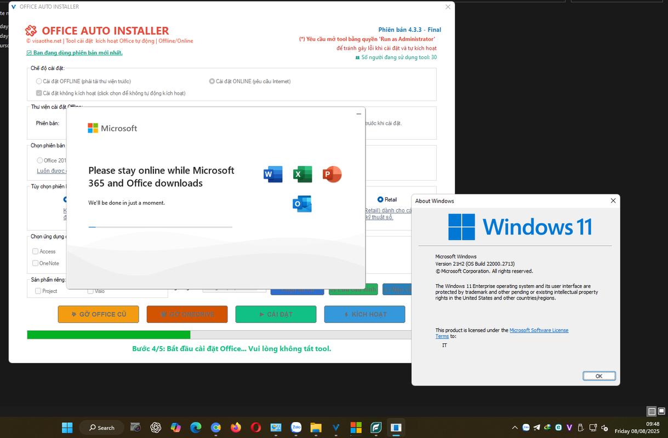Open Cốc Cốc browser in taskbar
Screen dimensions: 668x438
coord(216,428)
